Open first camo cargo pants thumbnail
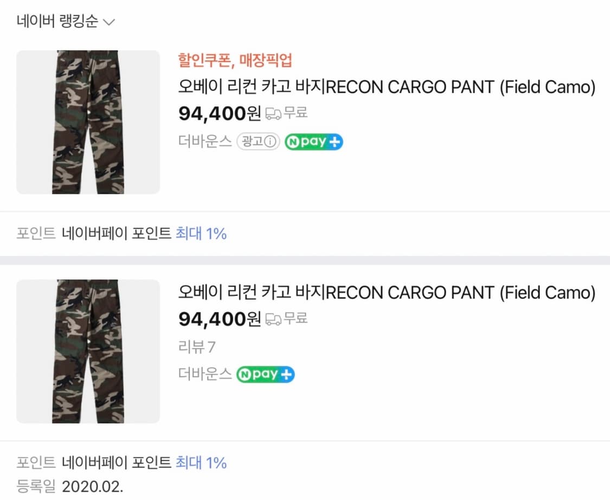The image size is (610, 500). coord(88,122)
